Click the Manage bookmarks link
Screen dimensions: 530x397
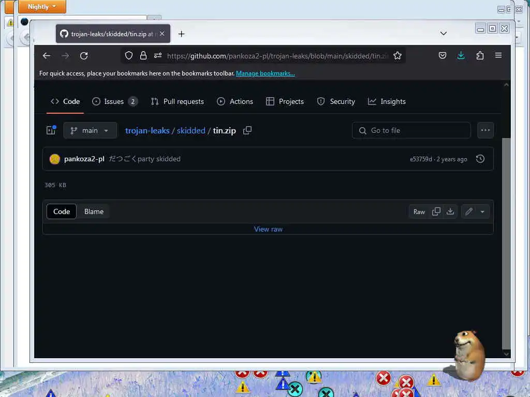click(x=266, y=73)
